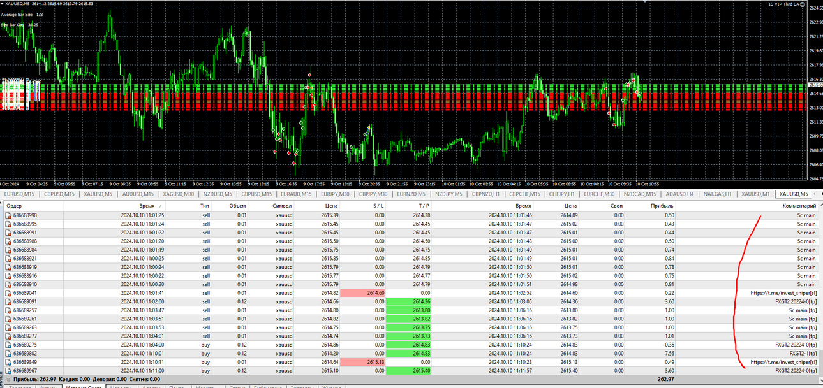Click the order icon for 636689967
Viewport: 823px width, 388px height.
(8, 370)
